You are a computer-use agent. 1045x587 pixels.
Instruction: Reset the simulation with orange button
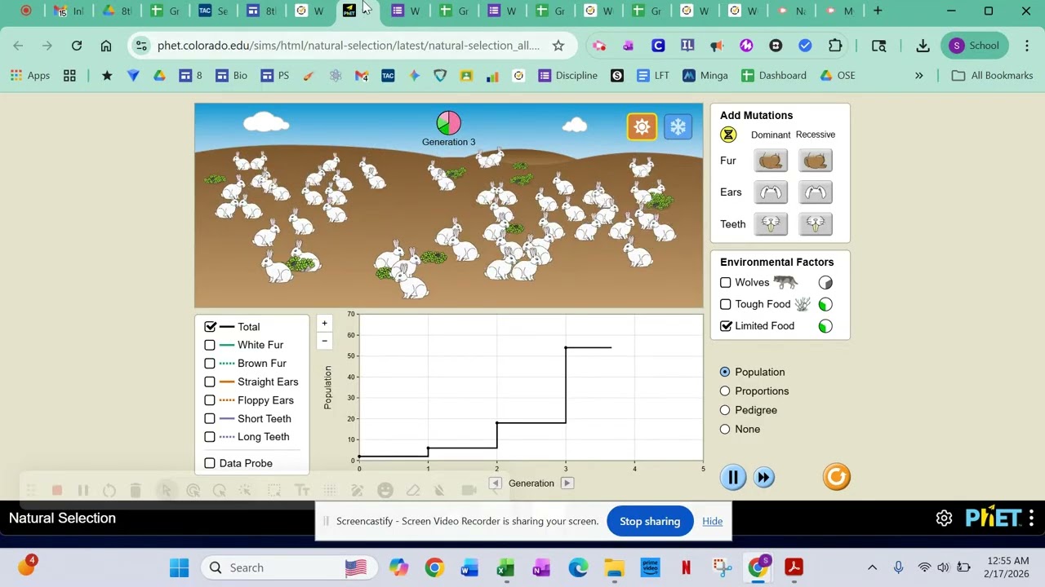(837, 477)
